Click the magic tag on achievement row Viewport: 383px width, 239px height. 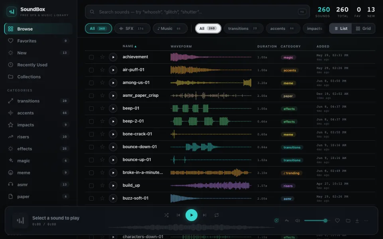tap(288, 57)
